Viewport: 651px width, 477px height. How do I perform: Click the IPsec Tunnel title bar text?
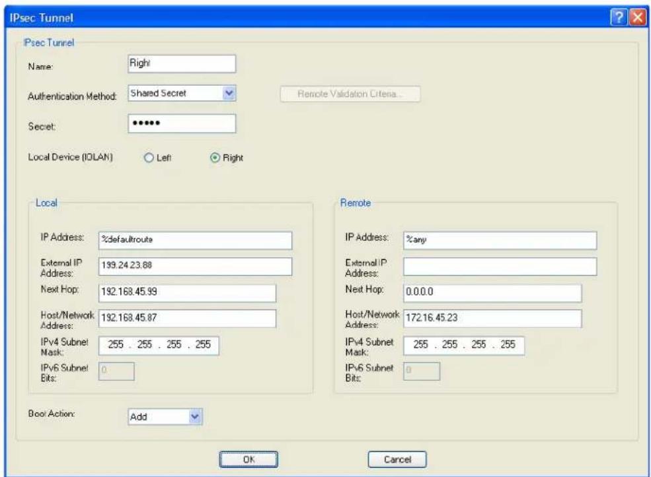click(41, 18)
